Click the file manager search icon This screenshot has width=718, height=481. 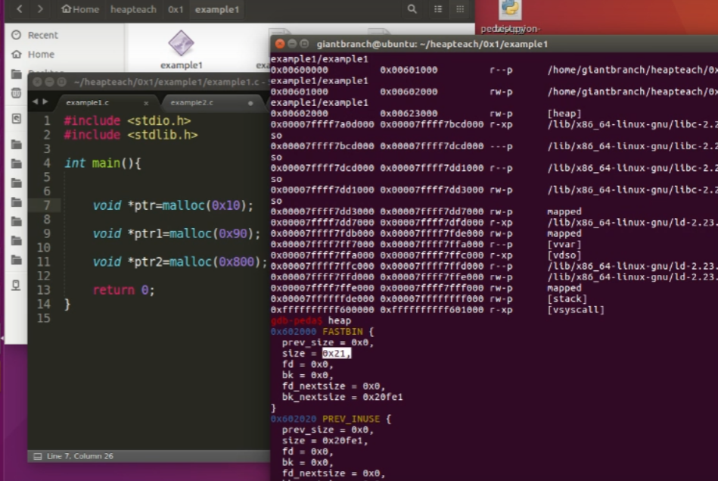pos(412,9)
